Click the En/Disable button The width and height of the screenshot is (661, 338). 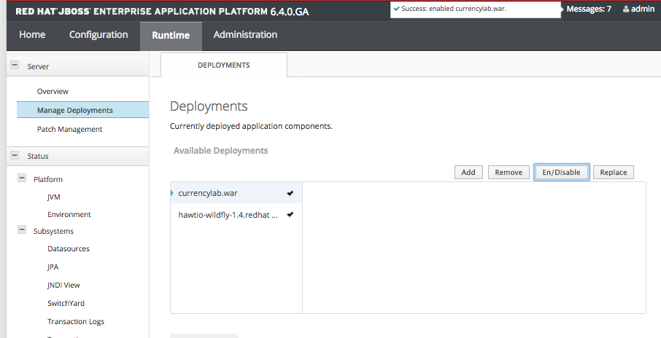click(x=562, y=172)
